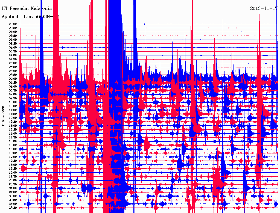Click the 10:00 row label
This screenshot has height=213, width=280.
point(13,102)
